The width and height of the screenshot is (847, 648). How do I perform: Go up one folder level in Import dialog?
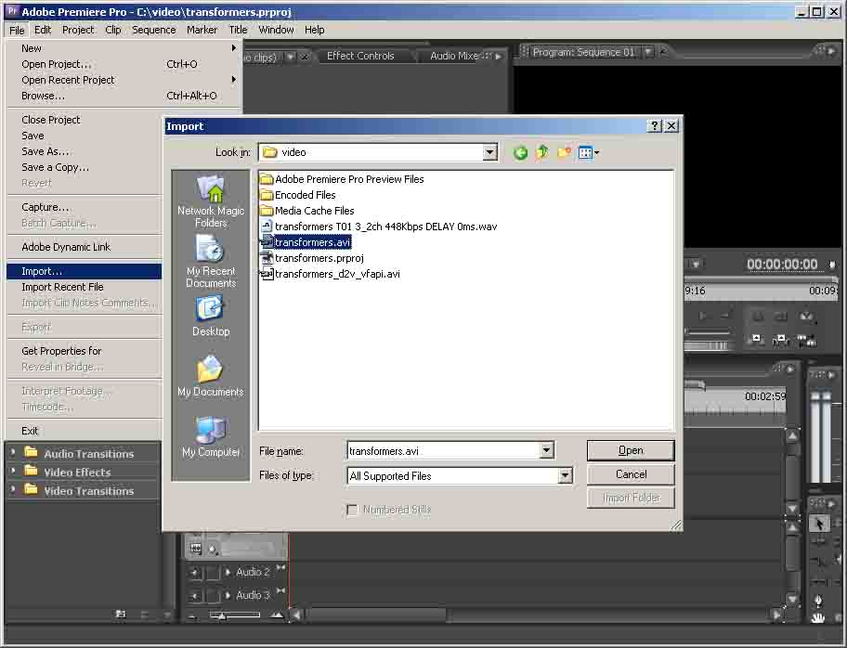[x=541, y=153]
